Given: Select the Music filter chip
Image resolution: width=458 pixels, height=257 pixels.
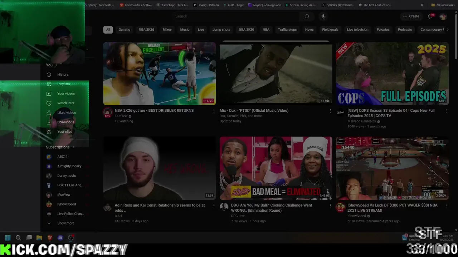Looking at the screenshot, I should pos(185,30).
